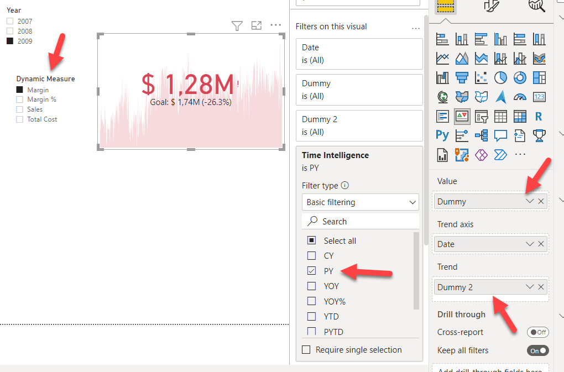Check the 2008 year slicer box
Image resolution: width=564 pixels, height=372 pixels.
(x=10, y=32)
